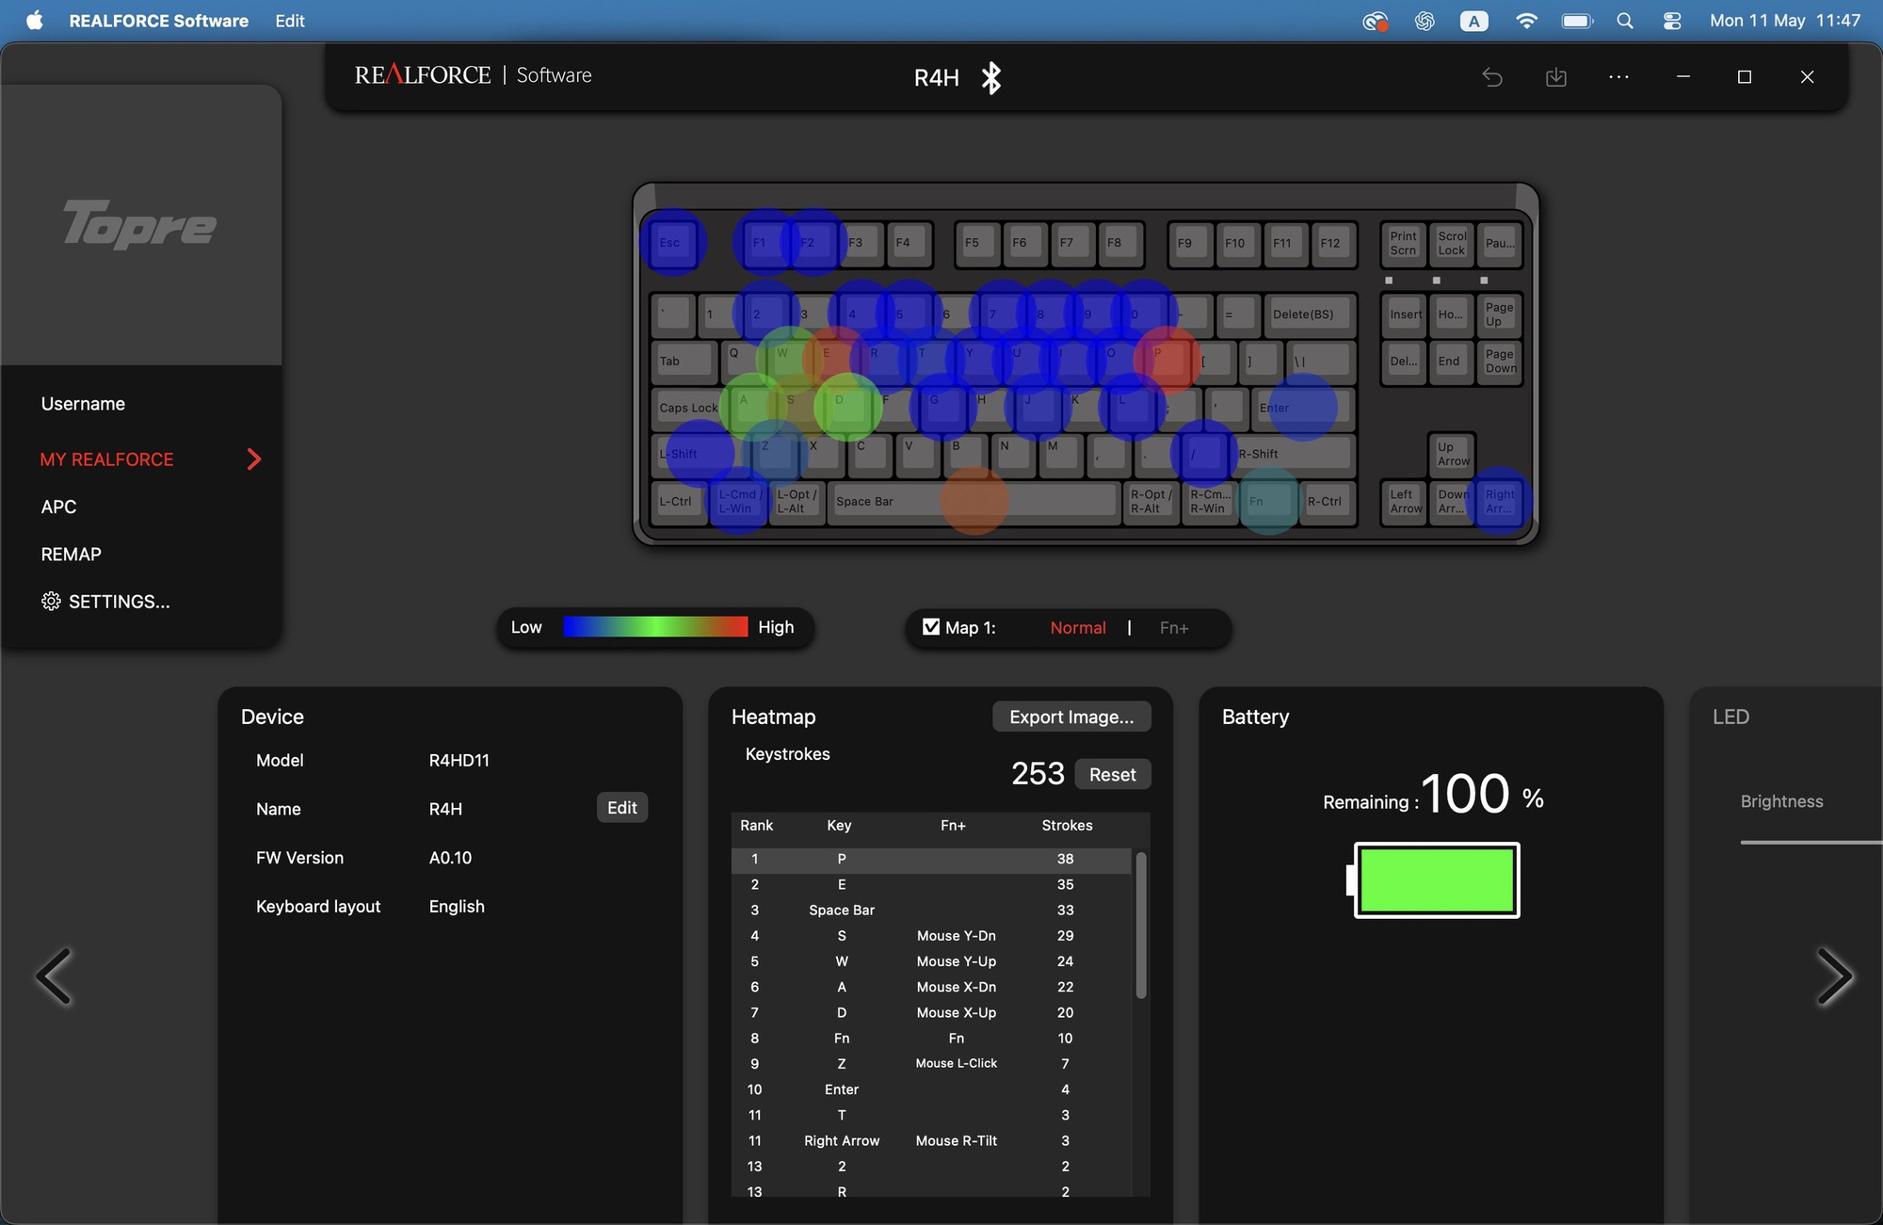1883x1225 pixels.
Task: Click the Edit button for device name
Action: (622, 808)
